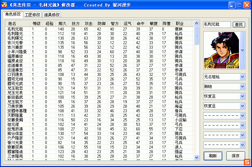Open the portrait selector dropdown arrow
252x167 pixels.
[x=243, y=50]
